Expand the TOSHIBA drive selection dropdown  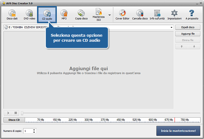[171, 27]
